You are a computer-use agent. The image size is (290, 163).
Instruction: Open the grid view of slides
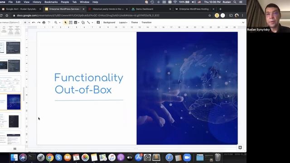tap(15, 149)
